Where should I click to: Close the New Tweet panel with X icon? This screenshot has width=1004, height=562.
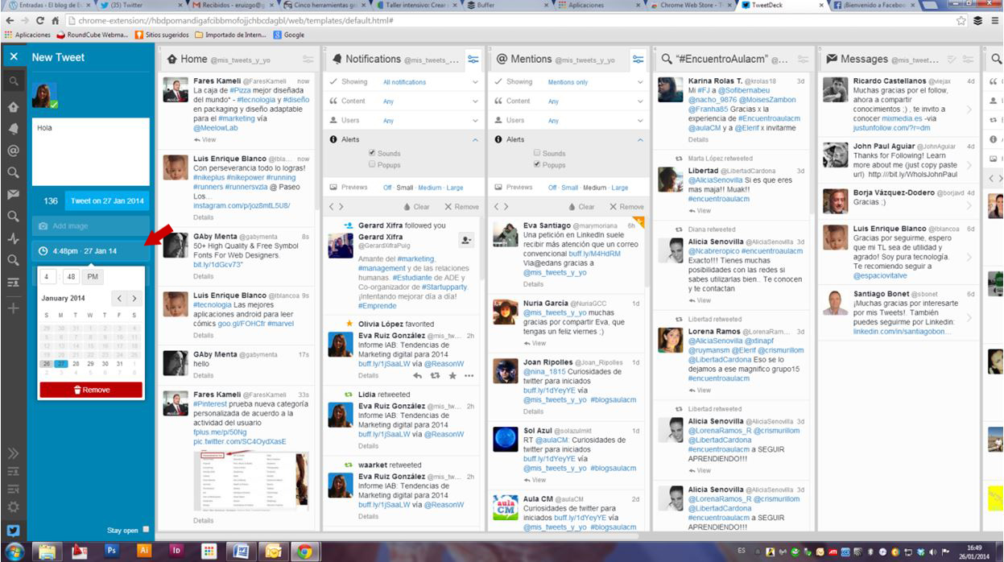point(14,57)
